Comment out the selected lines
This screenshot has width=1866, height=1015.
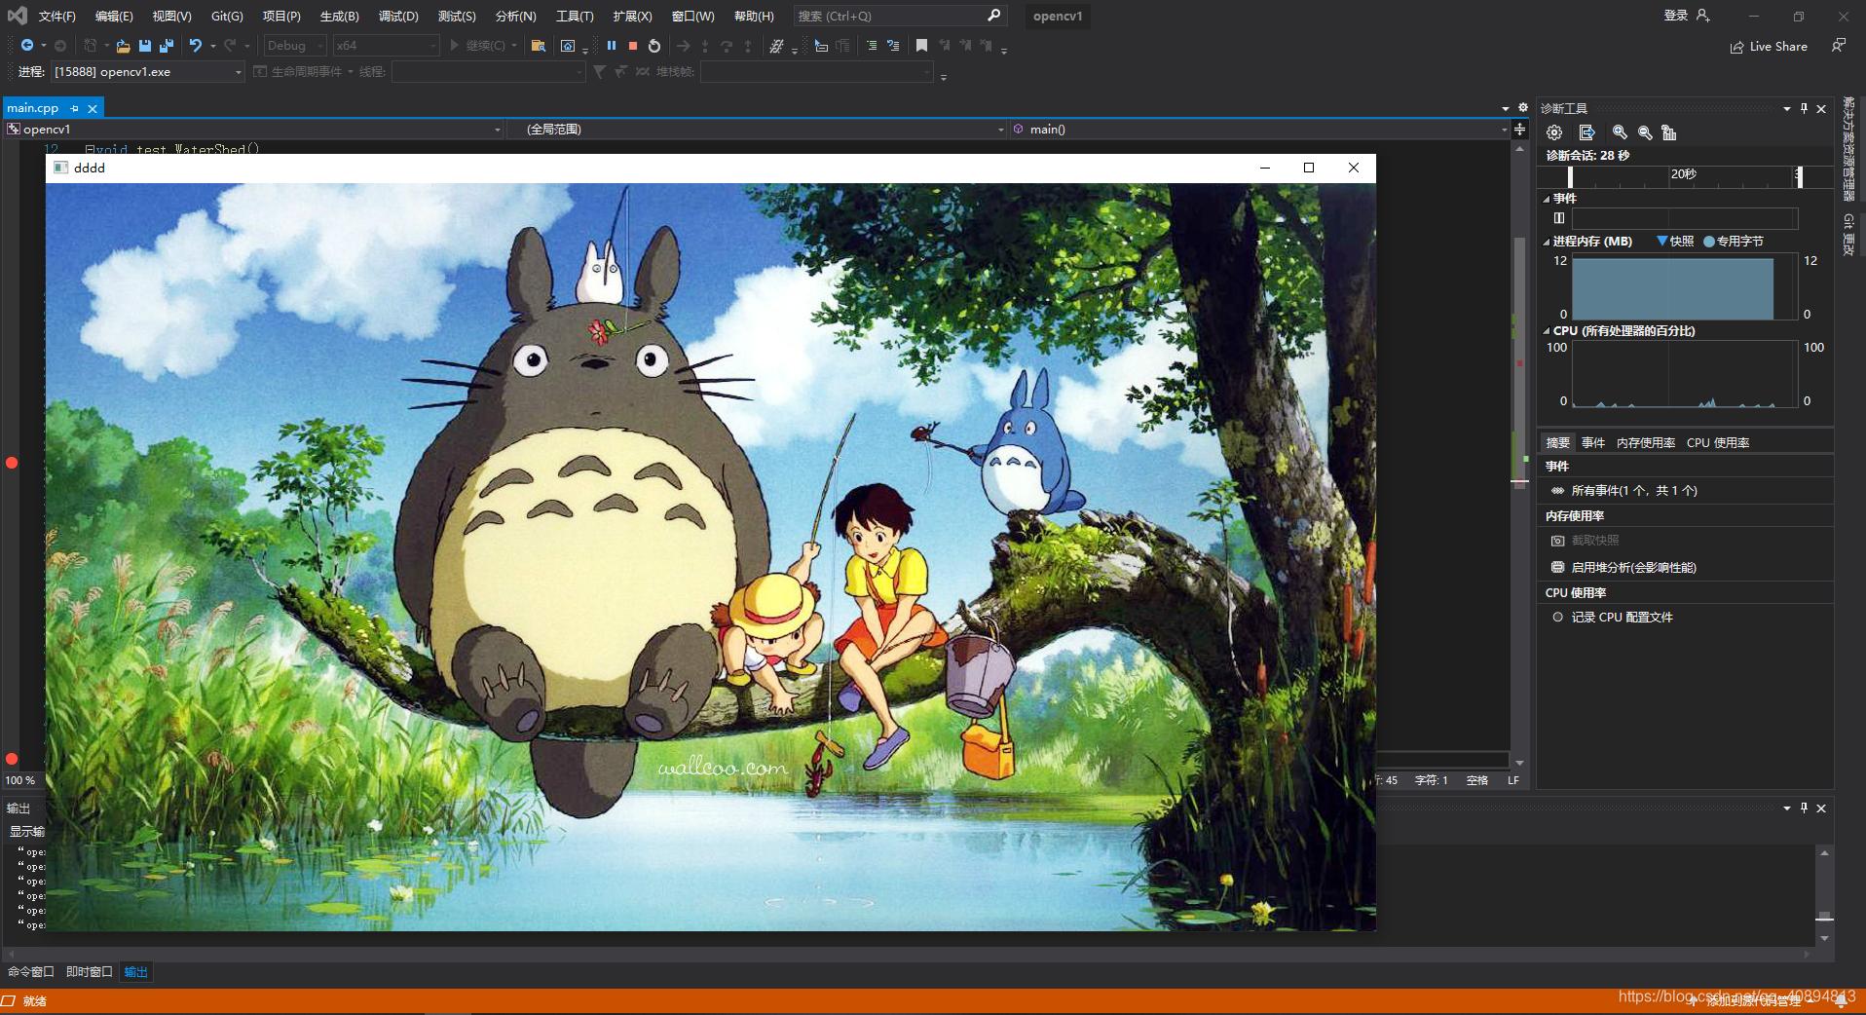point(872,45)
